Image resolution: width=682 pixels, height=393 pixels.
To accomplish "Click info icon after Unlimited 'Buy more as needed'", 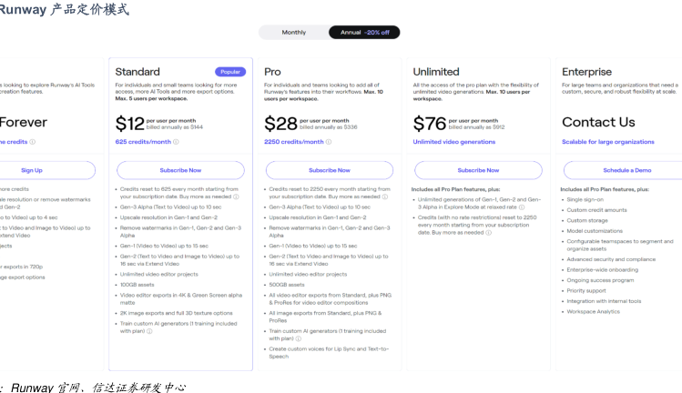I will point(488,232).
